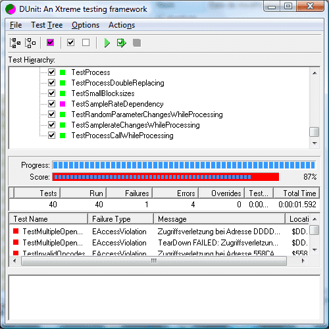Click the Failure Type column header
Viewport: 329px width, 329px height.
[121, 219]
